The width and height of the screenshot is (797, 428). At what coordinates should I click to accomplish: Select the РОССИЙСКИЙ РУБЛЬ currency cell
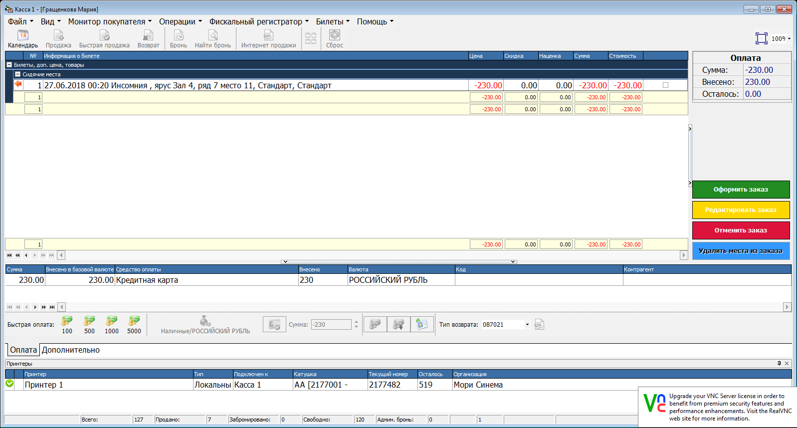[x=401, y=280]
